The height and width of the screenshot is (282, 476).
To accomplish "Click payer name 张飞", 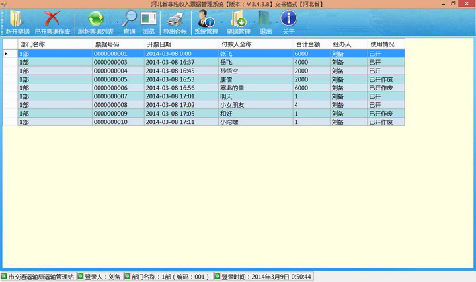I will [x=226, y=53].
